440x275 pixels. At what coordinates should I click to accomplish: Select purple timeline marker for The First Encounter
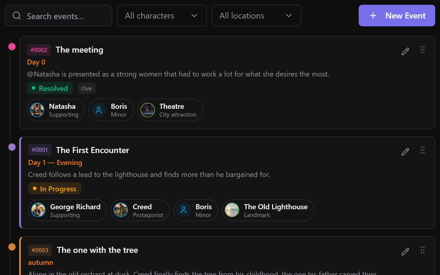pyautogui.click(x=12, y=147)
